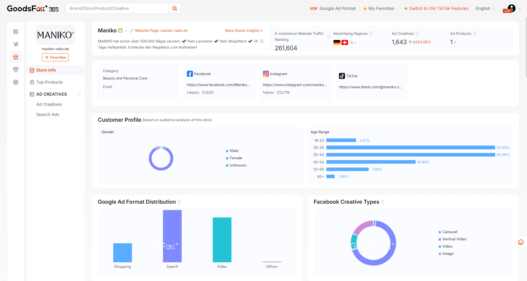This screenshot has width=527, height=281.
Task: Click Switch to Old TikTok Features
Action: tap(436, 8)
